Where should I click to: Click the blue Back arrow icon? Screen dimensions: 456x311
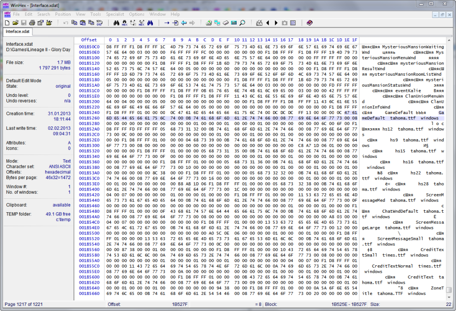(184, 23)
